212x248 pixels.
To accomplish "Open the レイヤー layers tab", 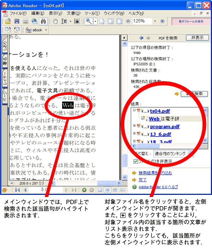I will (x=5, y=78).
